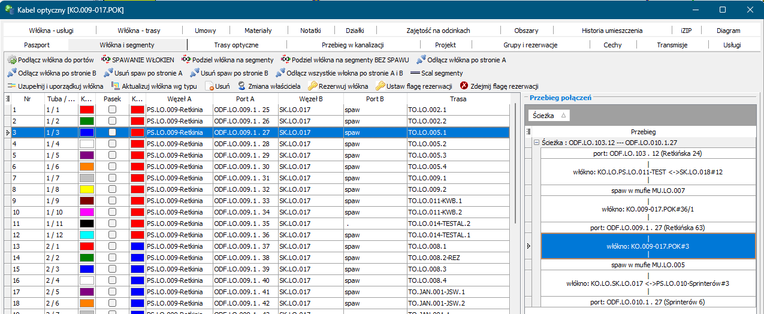
Task: Collapse the Ścieżka ODF.LO.103.12 tree node
Action: pos(536,143)
